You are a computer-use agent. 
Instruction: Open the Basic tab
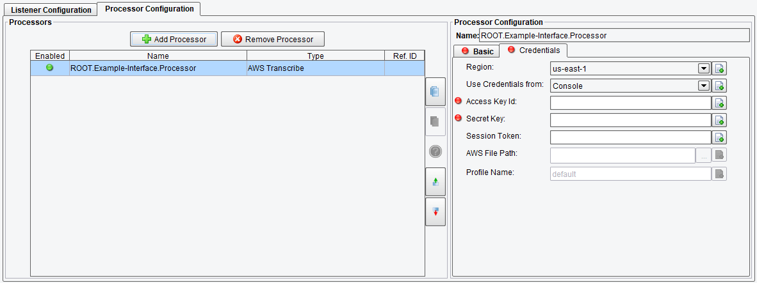pos(478,51)
